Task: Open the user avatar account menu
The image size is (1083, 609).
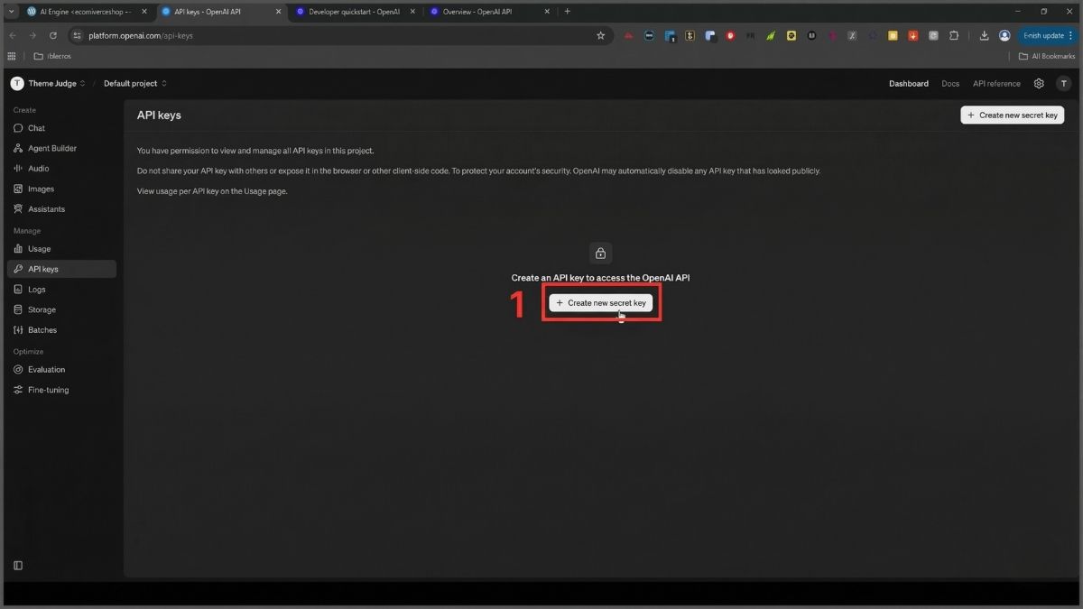Action: tap(1063, 83)
